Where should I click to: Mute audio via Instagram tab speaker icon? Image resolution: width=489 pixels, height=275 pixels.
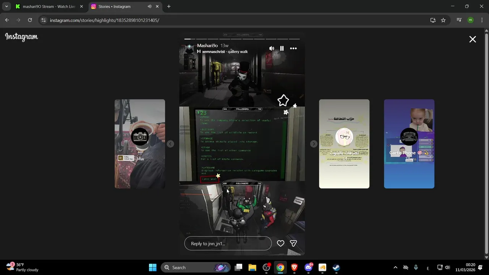coord(149,6)
